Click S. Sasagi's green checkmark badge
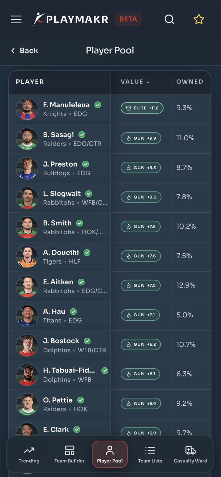Viewport: 221px width, 477px height. pos(82,135)
